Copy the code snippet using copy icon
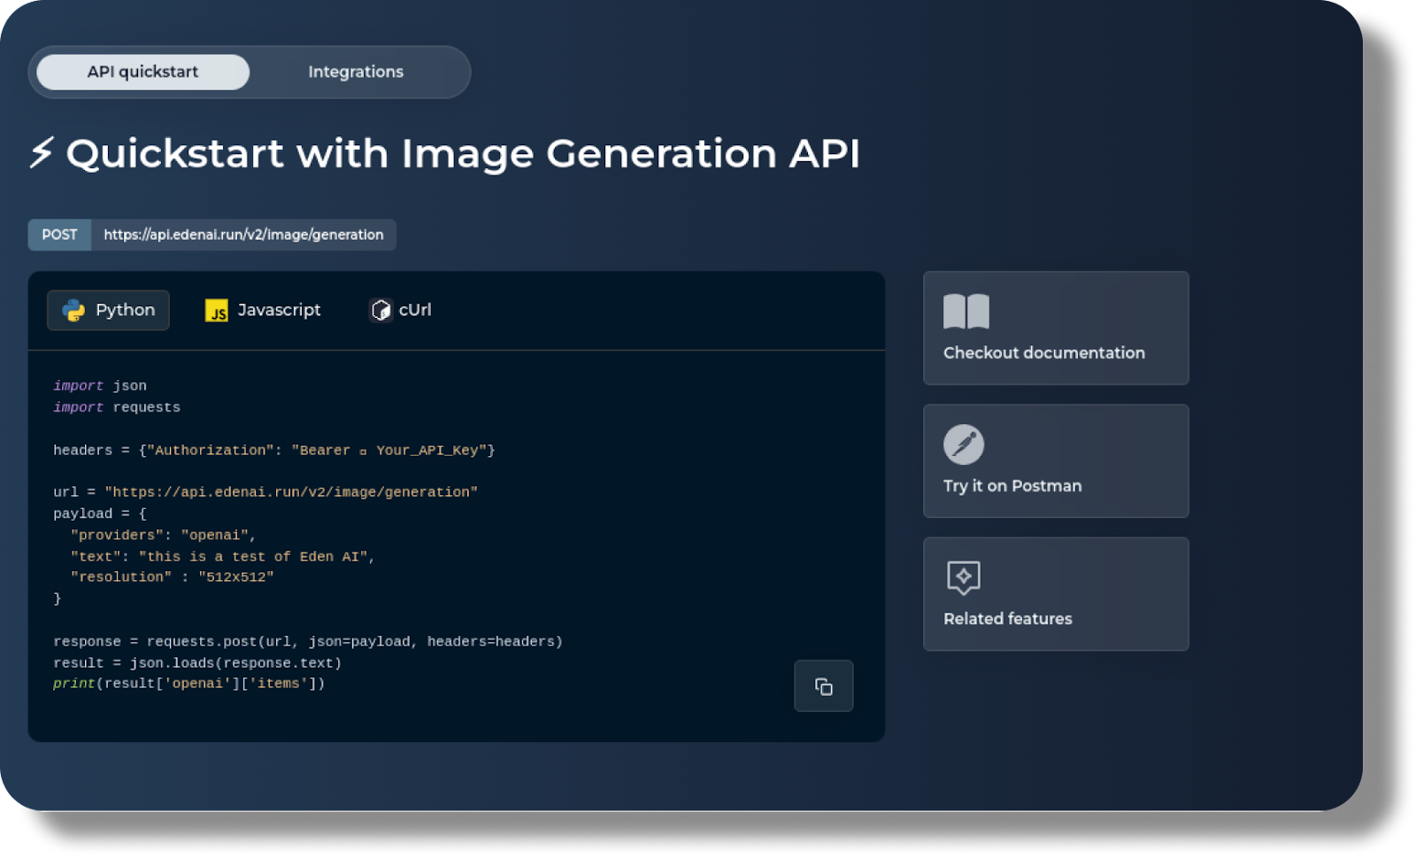Image resolution: width=1416 pixels, height=858 pixels. pos(823,686)
